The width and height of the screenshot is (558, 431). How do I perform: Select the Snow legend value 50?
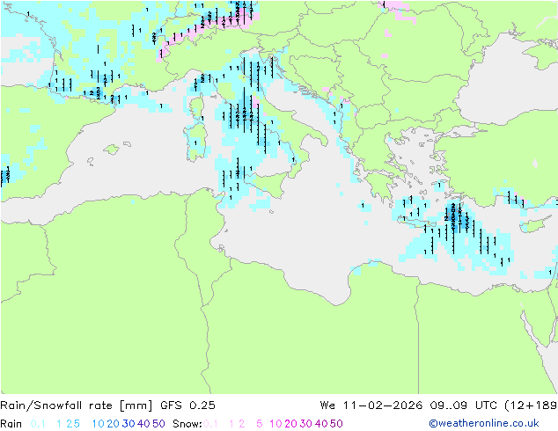336,424
